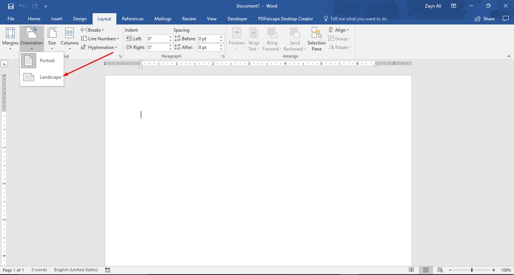Click the Position button in Arrange
Image resolution: width=514 pixels, height=275 pixels.
(x=237, y=39)
